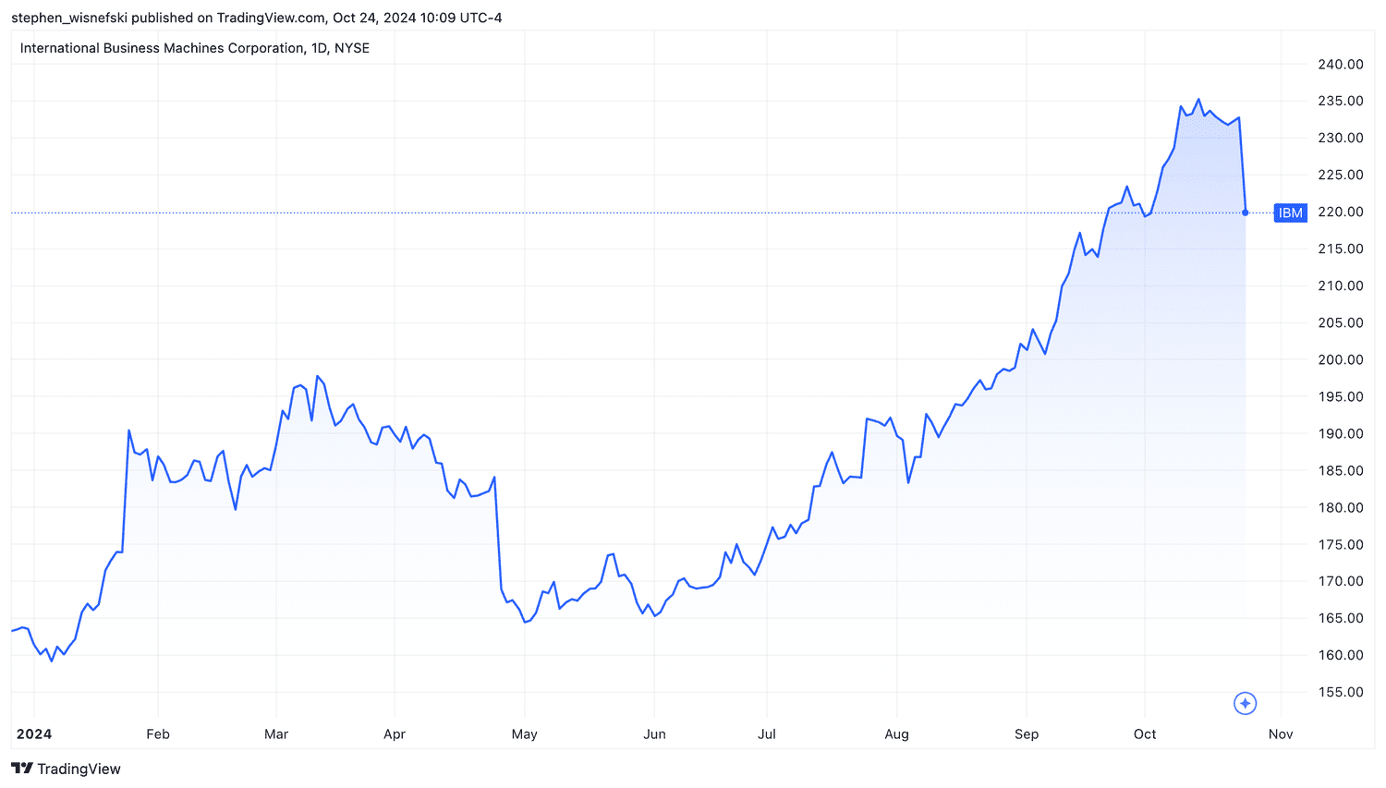Click the 190.00 price axis label

tap(1341, 433)
